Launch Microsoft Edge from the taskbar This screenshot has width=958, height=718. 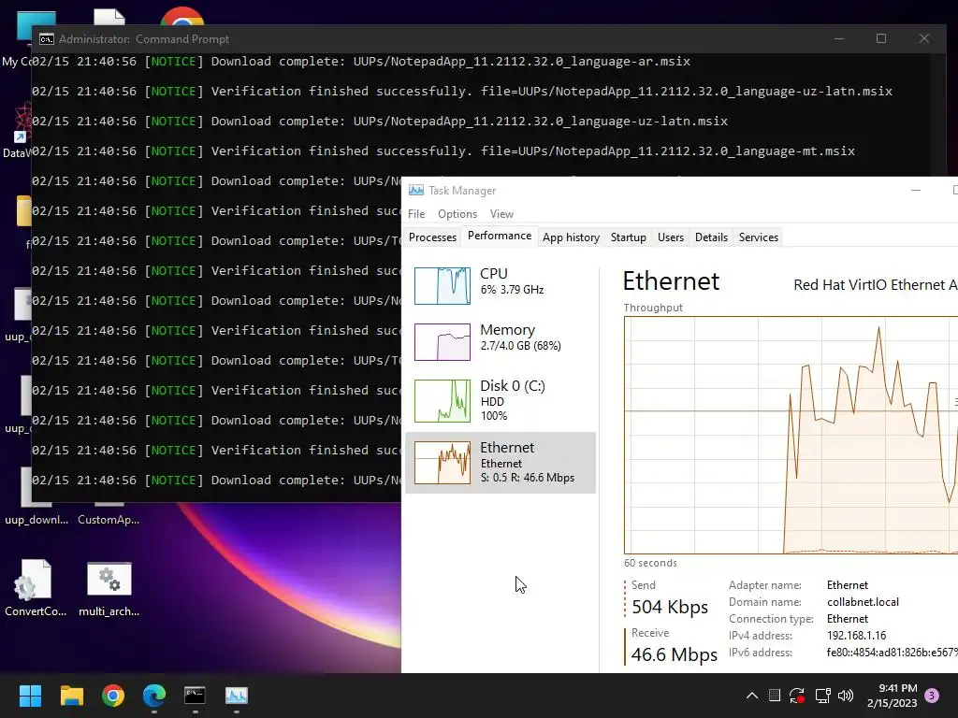pyautogui.click(x=154, y=696)
